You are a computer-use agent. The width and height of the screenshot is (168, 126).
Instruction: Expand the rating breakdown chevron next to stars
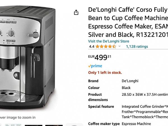tap(120, 46)
